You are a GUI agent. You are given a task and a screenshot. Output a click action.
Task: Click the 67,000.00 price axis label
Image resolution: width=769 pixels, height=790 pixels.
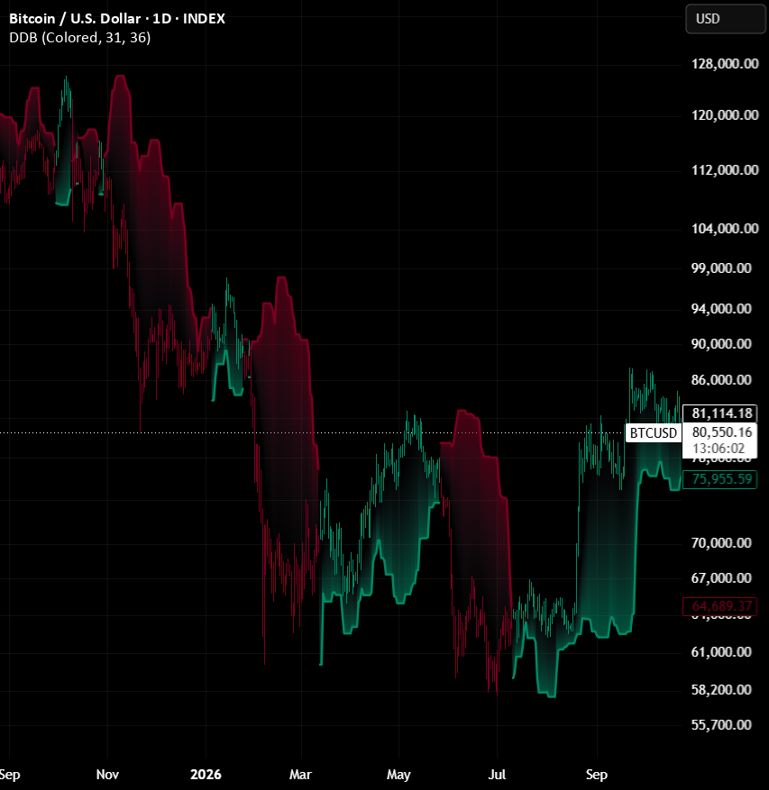click(x=721, y=578)
